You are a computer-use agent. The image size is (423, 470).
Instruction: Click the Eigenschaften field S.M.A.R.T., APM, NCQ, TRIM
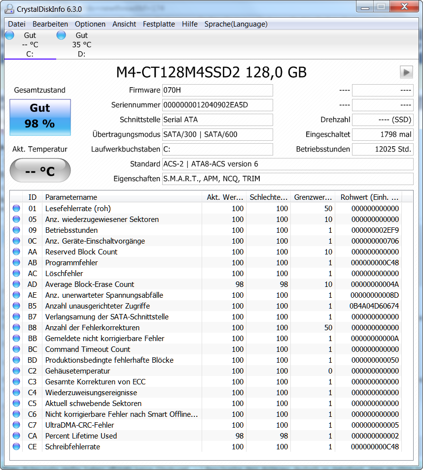[x=287, y=179]
